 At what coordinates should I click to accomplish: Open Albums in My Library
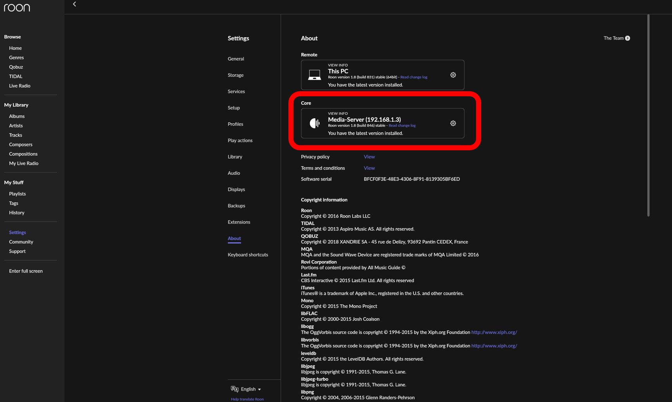pos(17,116)
